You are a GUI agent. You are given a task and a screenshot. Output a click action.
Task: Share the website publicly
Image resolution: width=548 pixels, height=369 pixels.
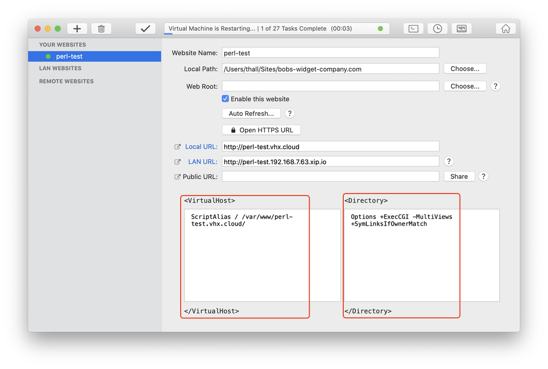click(x=459, y=176)
